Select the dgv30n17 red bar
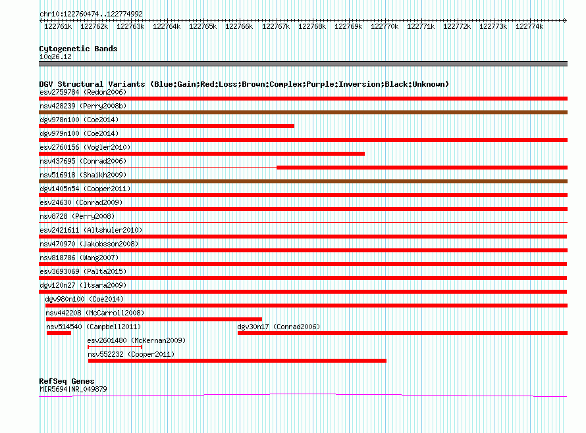Screen dimensions: 586x433 pos(402,333)
